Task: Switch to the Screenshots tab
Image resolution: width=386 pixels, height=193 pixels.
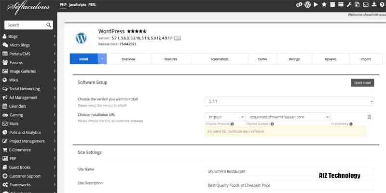Action: pos(220,59)
